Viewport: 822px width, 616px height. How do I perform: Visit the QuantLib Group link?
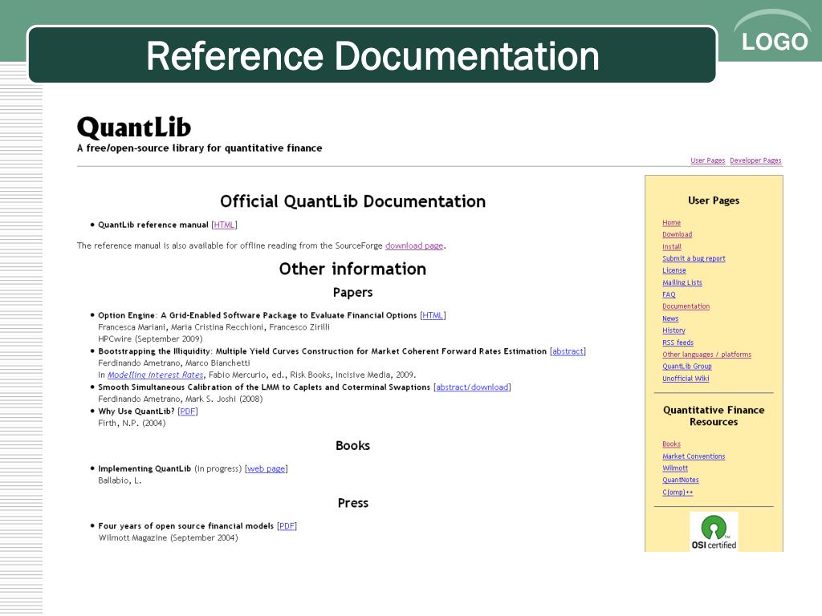687,367
